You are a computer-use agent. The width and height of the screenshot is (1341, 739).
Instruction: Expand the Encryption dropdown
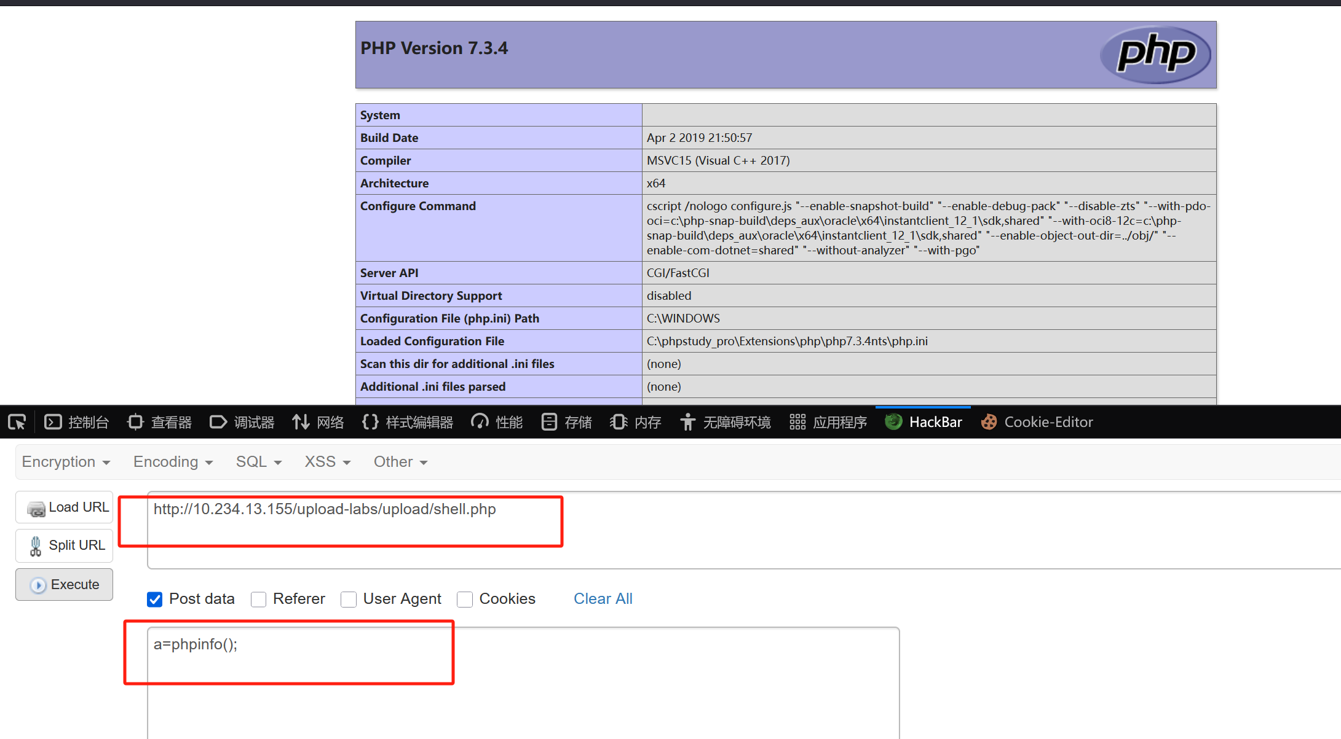click(66, 462)
